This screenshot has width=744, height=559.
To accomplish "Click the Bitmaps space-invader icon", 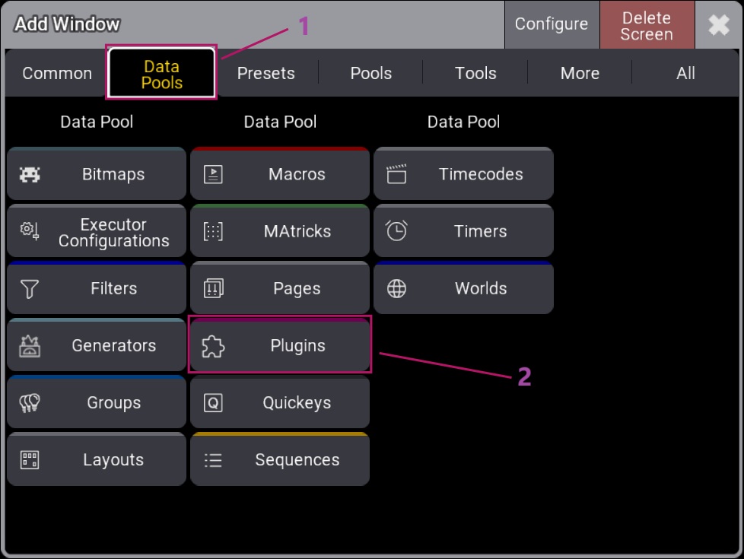I will (x=30, y=175).
